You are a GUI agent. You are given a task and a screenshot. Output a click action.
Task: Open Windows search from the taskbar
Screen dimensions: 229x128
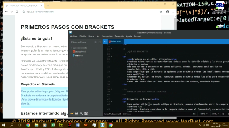(x=11, y=125)
